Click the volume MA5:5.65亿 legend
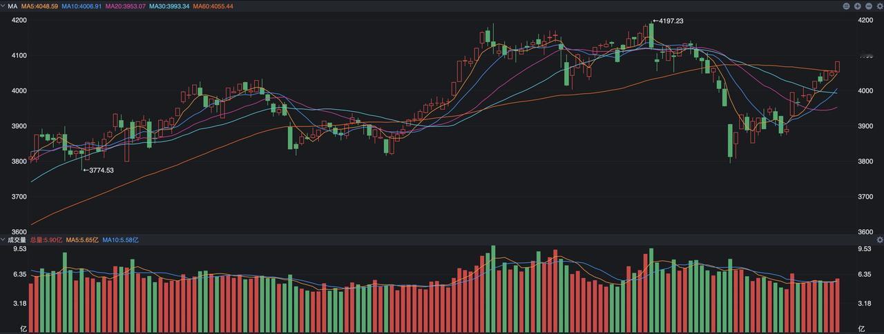This screenshot has height=334, width=884. pos(82,239)
